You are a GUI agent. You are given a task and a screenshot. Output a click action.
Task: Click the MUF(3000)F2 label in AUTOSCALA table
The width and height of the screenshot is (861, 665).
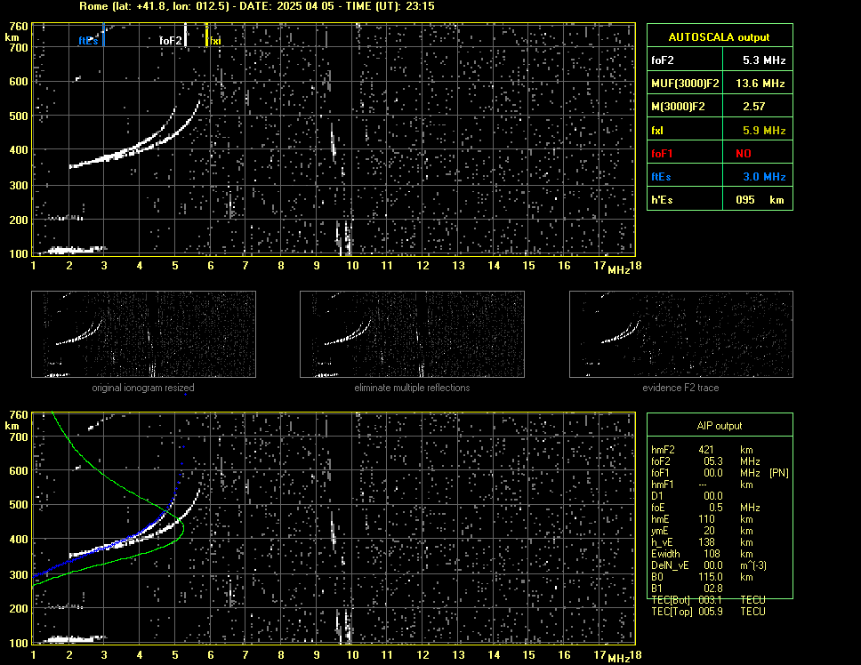point(685,84)
